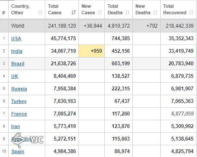Sort by Country, Other column arrows

pos(40,13)
